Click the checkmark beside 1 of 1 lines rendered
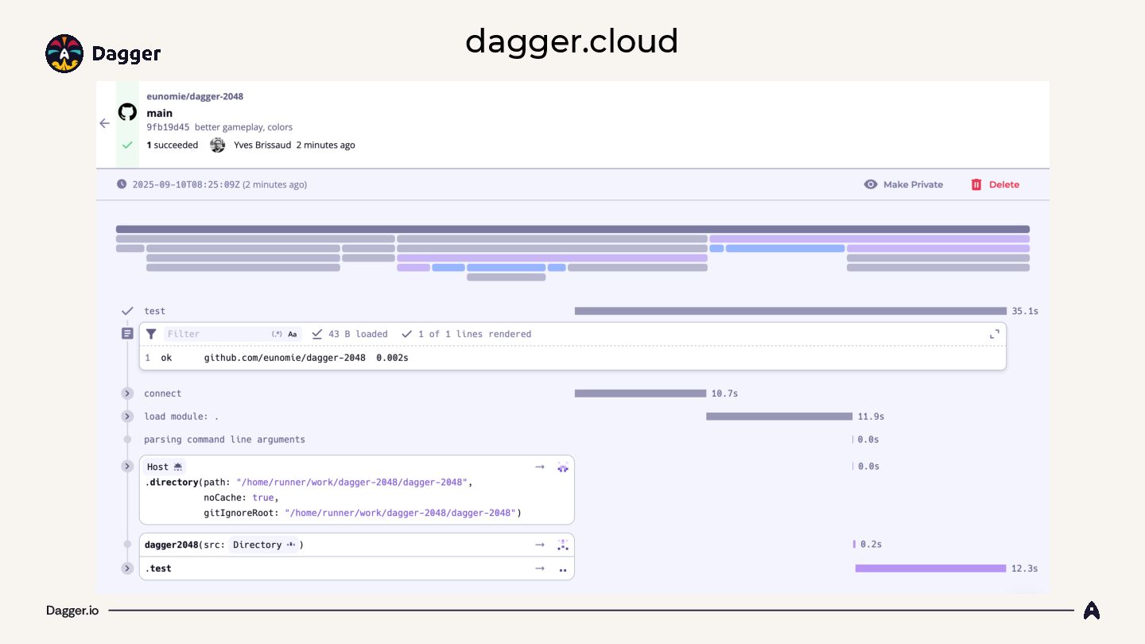 (407, 334)
